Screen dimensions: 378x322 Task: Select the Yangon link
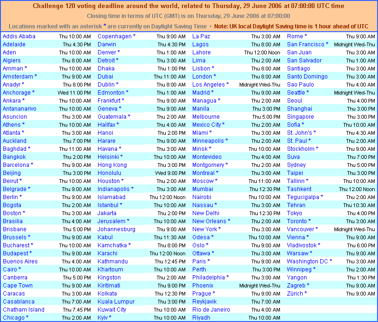pos(297,278)
